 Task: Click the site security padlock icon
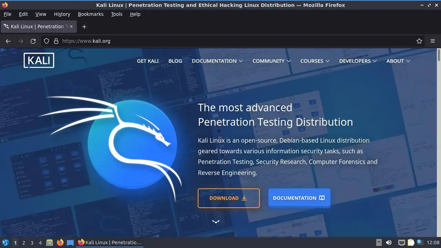[56, 41]
